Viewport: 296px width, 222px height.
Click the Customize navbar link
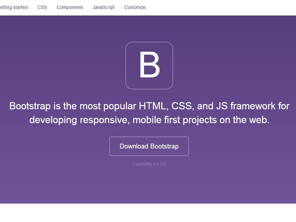[x=135, y=7]
